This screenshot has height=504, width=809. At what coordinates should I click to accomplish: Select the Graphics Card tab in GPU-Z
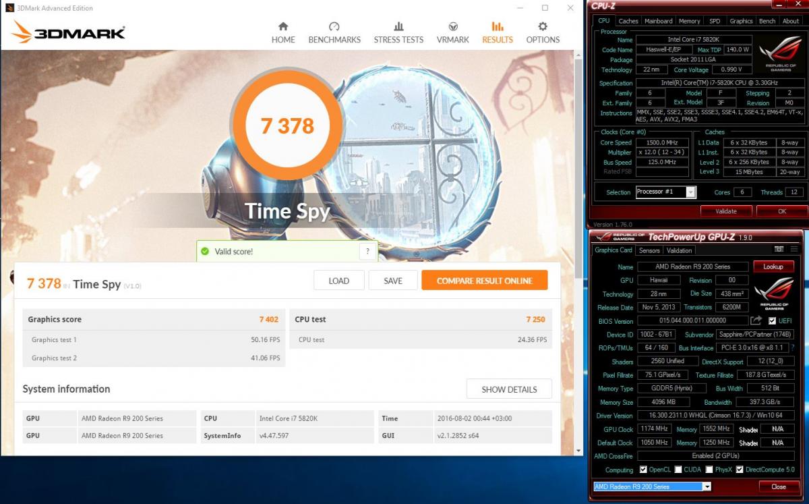(x=613, y=250)
